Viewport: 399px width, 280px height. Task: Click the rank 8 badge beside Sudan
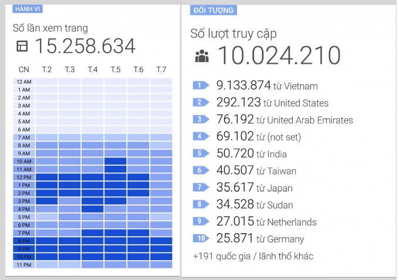pyautogui.click(x=201, y=204)
